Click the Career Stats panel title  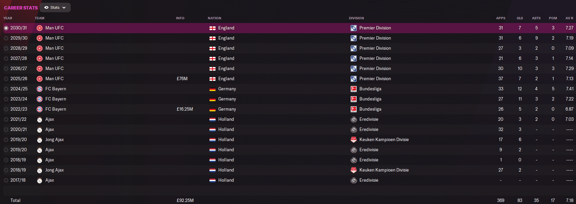(21, 8)
